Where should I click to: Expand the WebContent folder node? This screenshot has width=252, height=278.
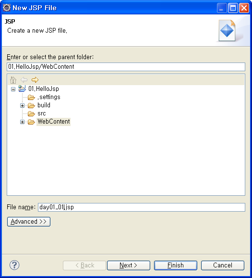(x=22, y=122)
